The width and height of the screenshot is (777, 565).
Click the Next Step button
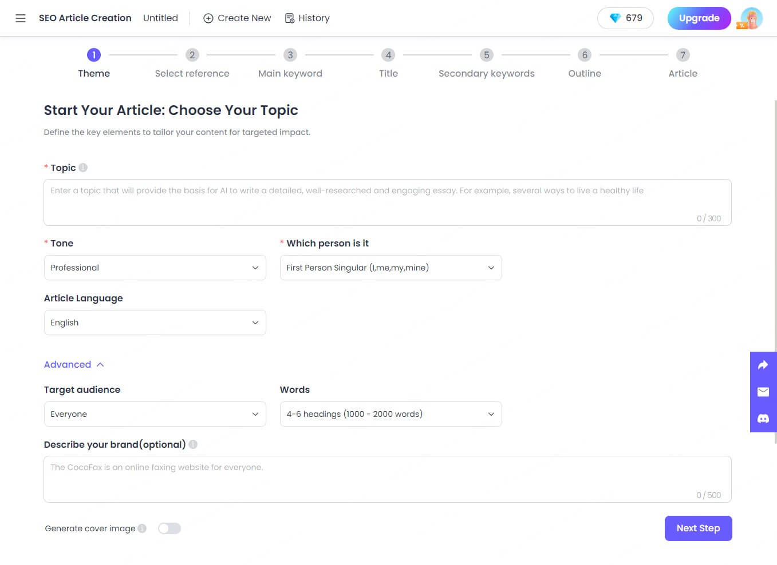click(x=698, y=528)
